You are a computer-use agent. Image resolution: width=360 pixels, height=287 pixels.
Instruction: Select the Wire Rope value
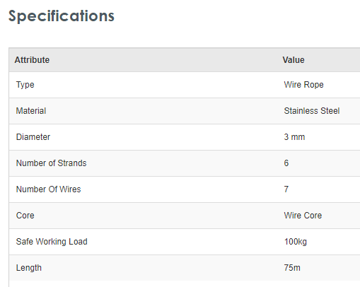pos(303,85)
